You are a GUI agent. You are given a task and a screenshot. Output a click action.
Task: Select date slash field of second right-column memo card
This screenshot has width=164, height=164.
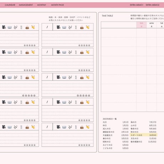[47, 52]
